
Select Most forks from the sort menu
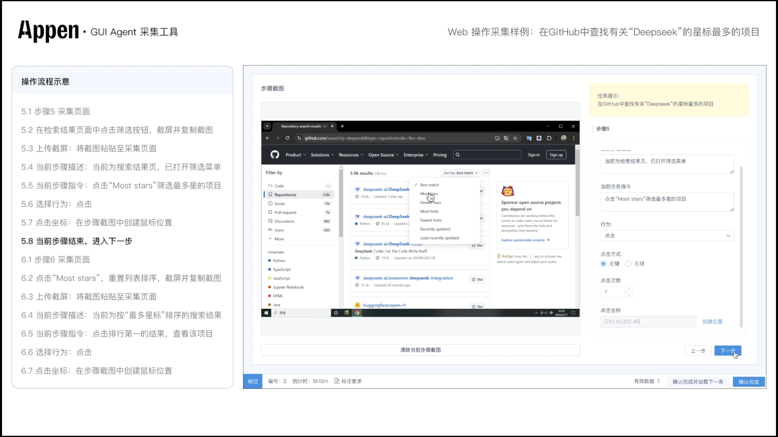coord(430,211)
